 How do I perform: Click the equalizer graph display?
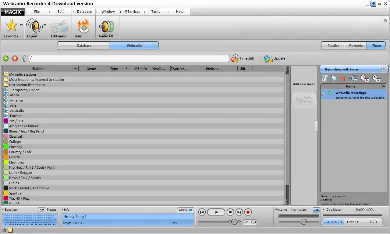coord(30,220)
